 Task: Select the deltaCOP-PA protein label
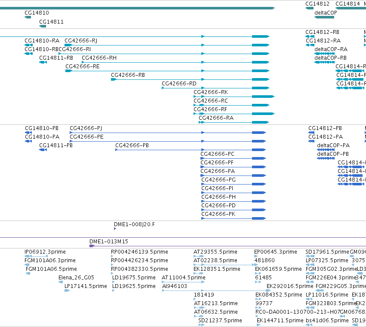pyautogui.click(x=333, y=145)
